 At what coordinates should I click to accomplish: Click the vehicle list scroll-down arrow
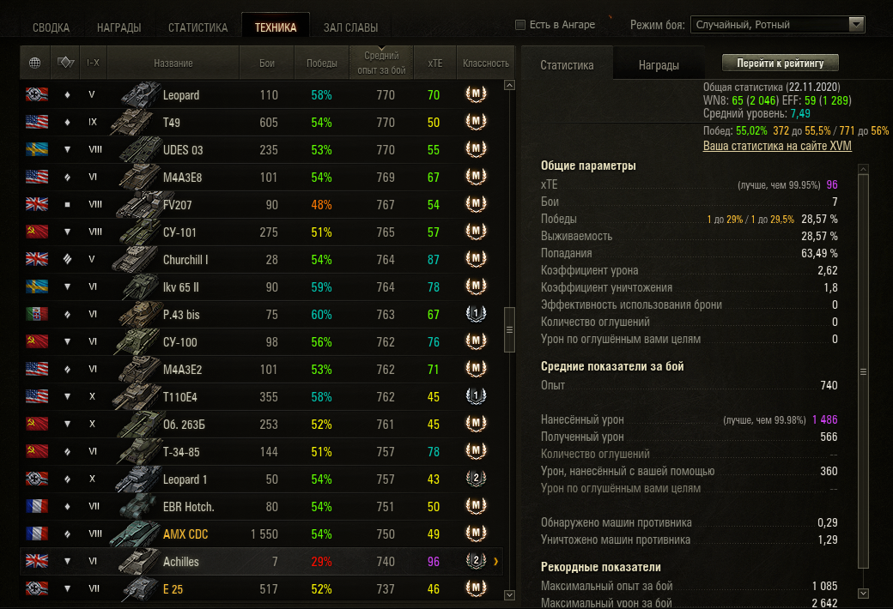point(510,594)
